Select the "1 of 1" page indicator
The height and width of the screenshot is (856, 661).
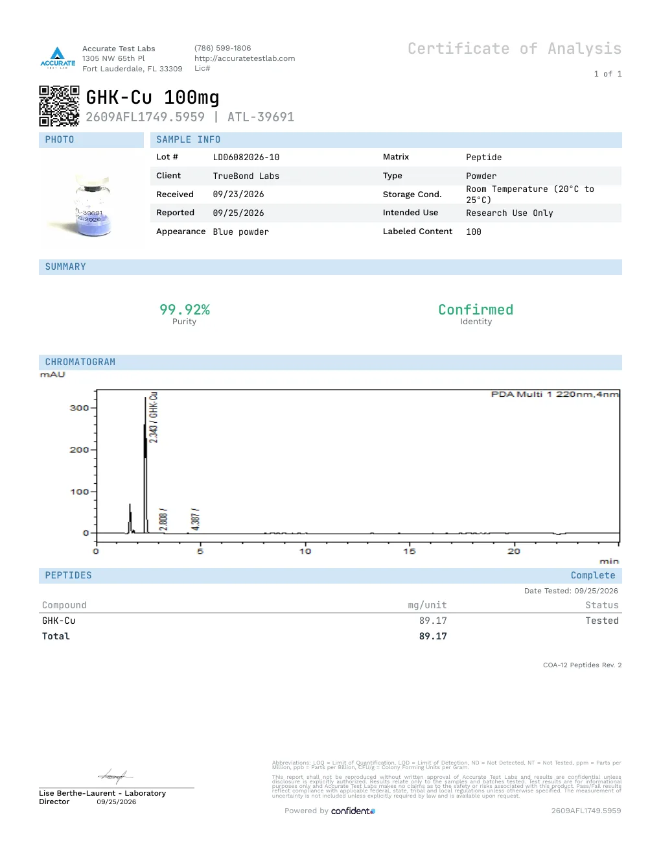[x=608, y=74]
